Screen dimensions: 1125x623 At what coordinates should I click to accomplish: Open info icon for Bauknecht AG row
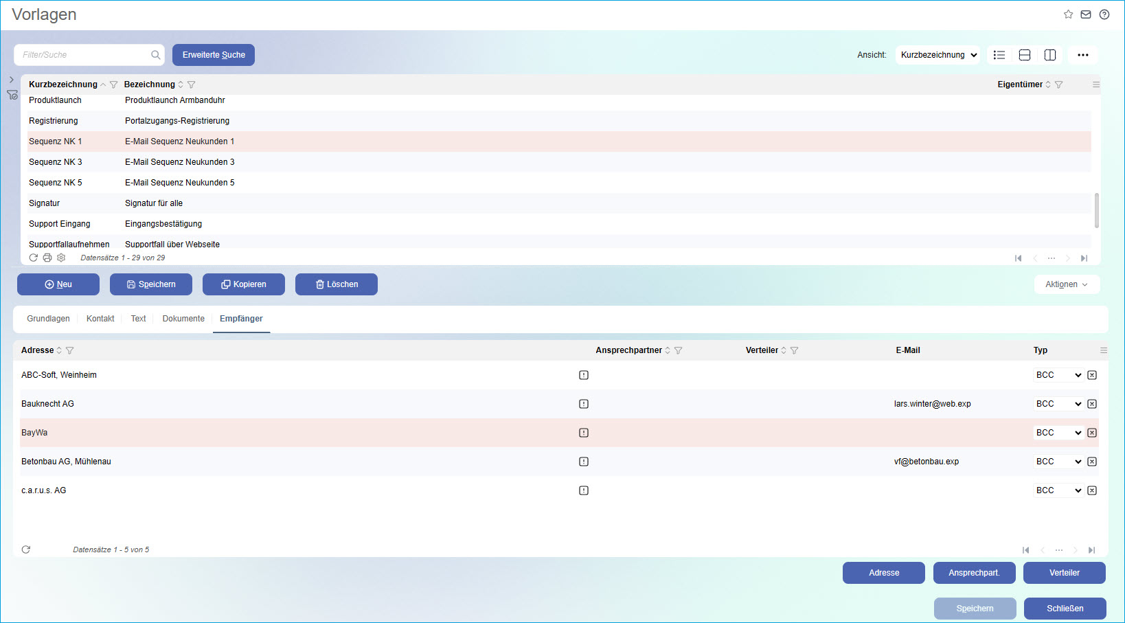point(584,404)
